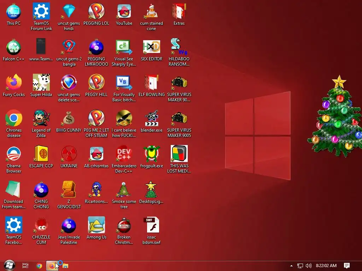Launch uncut gems 2 bangla shortcut
The image size is (362, 271).
(69, 52)
